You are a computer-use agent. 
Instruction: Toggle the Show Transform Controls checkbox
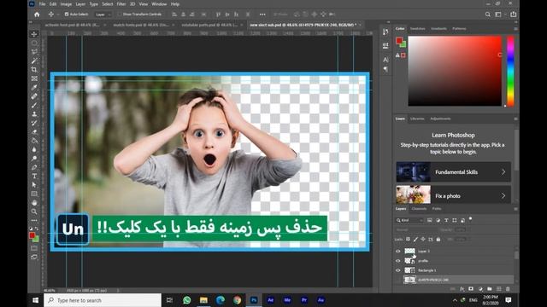pyautogui.click(x=119, y=14)
